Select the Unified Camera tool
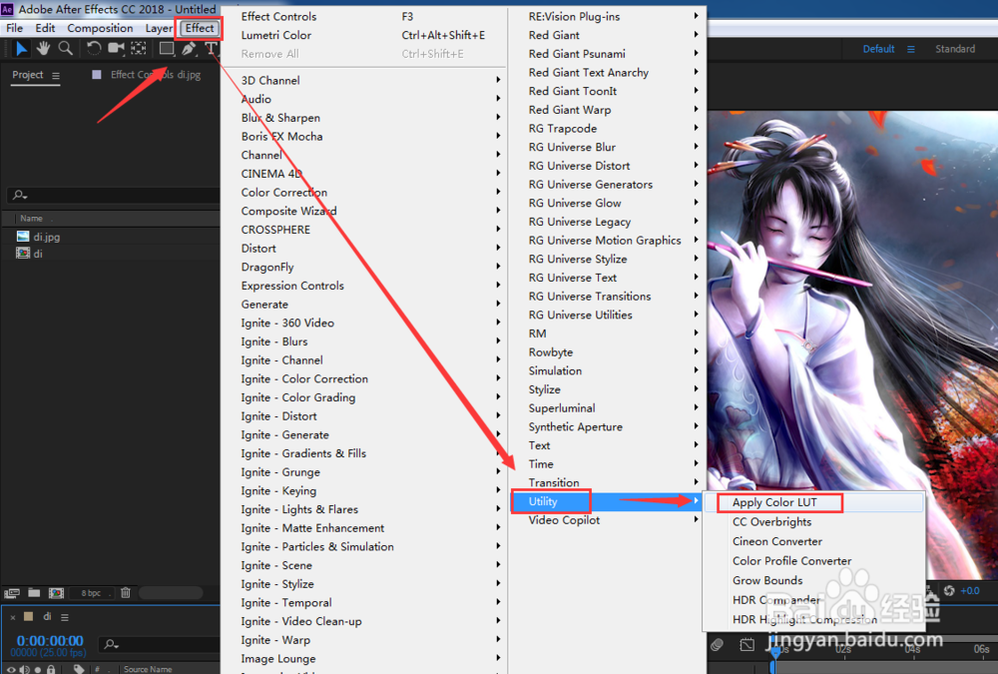The image size is (998, 674). (116, 48)
